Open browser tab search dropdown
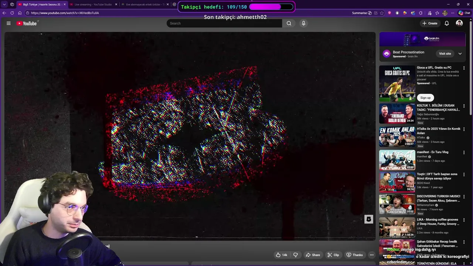Screen dimensions: 473x266 pyautogui.click(x=4, y=4)
